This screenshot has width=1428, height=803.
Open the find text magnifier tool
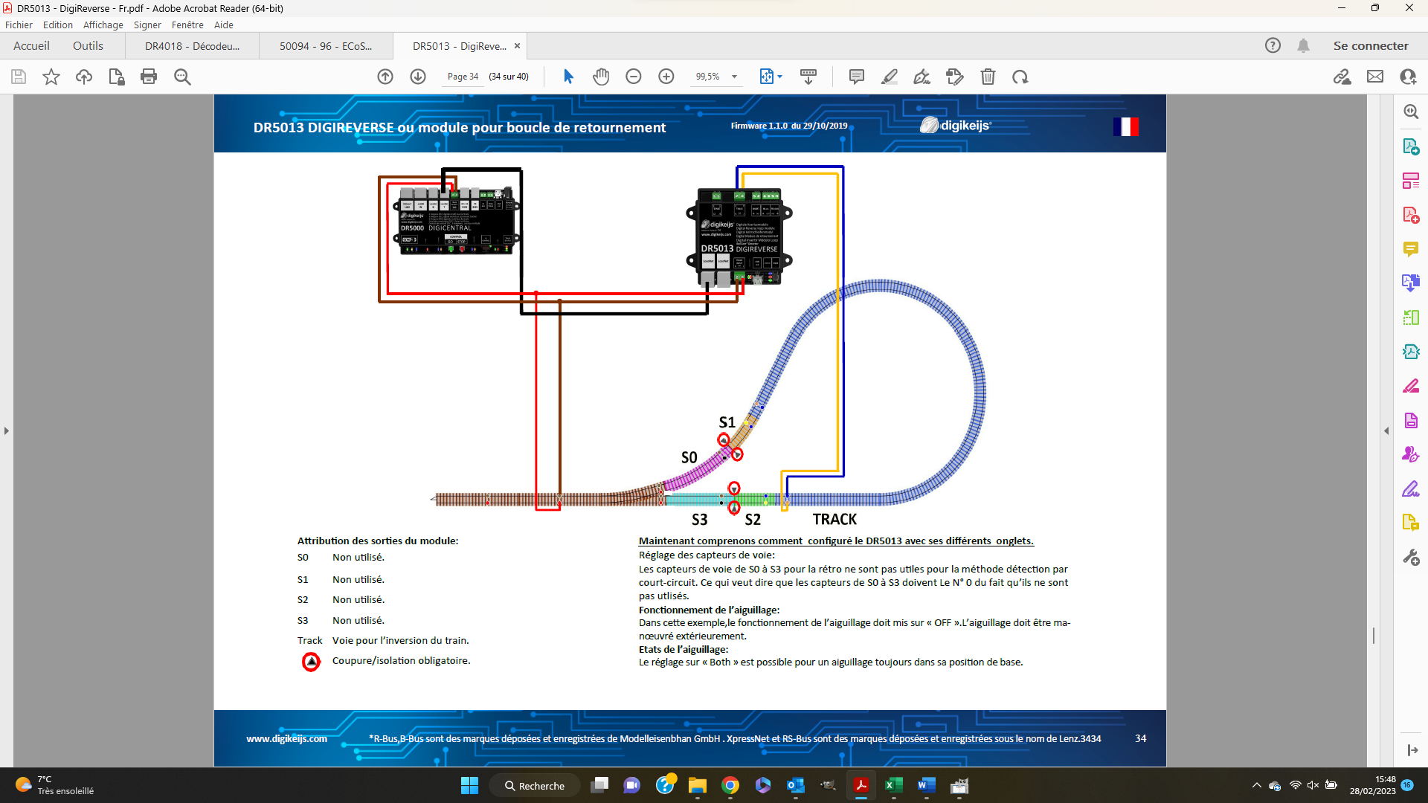pyautogui.click(x=182, y=77)
